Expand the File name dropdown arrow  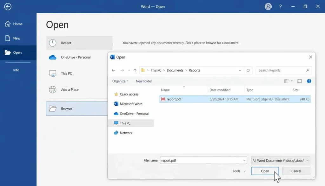[244, 161]
